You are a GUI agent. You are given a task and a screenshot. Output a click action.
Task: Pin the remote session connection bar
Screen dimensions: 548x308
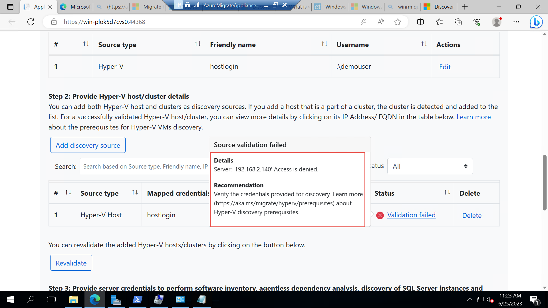click(178, 5)
